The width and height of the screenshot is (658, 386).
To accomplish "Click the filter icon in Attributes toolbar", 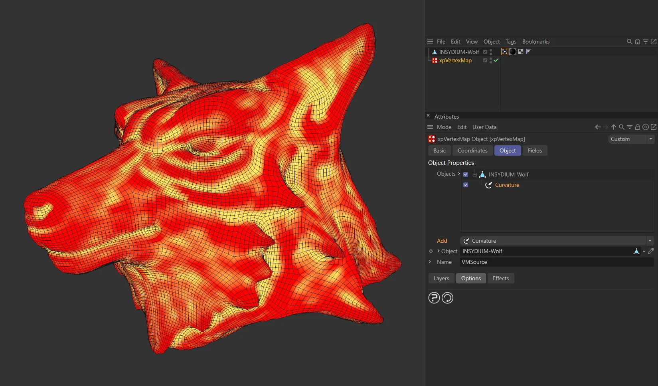I will pos(630,127).
